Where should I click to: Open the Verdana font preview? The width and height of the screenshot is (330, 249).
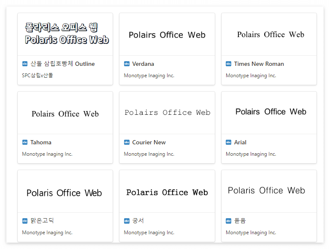pyautogui.click(x=167, y=35)
